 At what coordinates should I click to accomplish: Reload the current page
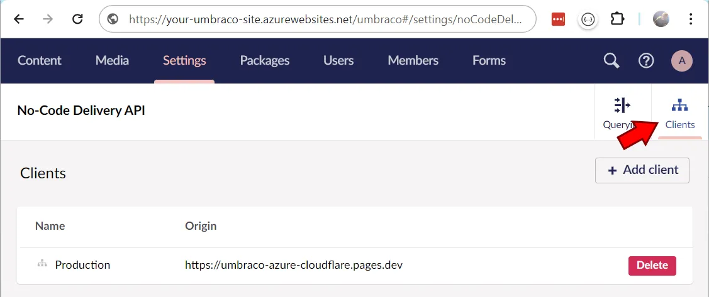pos(78,19)
